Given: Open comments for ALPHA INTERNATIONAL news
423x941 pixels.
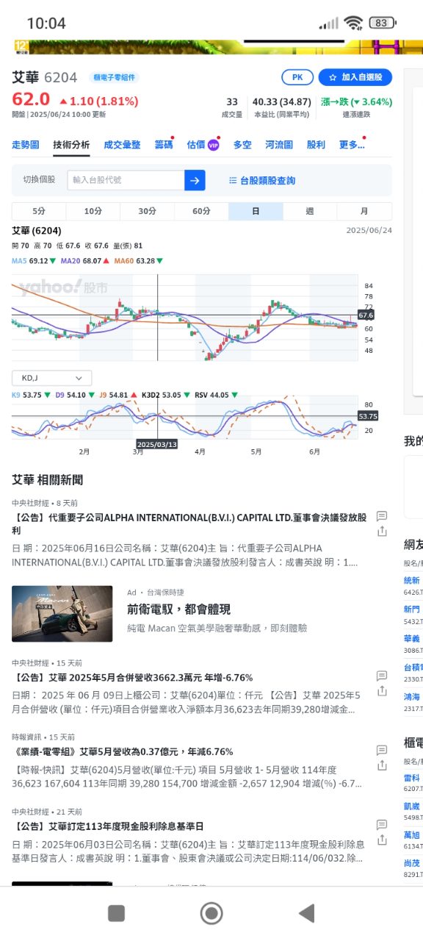Looking at the screenshot, I should [382, 516].
